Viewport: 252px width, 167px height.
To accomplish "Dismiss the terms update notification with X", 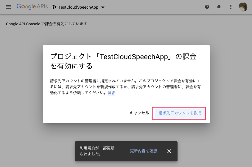I will coord(169,151).
